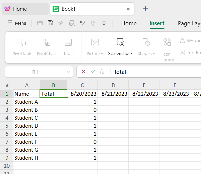Switch to the Home ribbon tab
The image size is (201, 174).
pos(129,23)
